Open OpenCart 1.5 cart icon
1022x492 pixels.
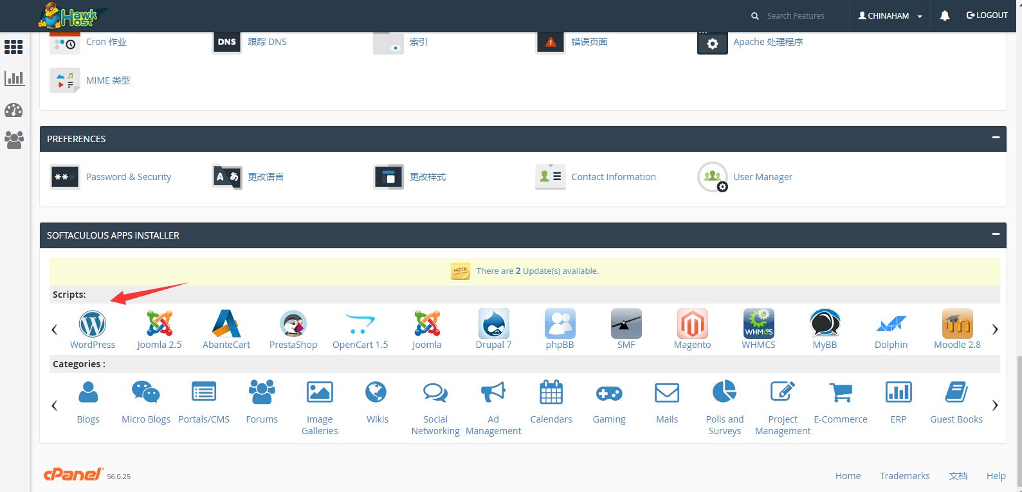pos(360,323)
